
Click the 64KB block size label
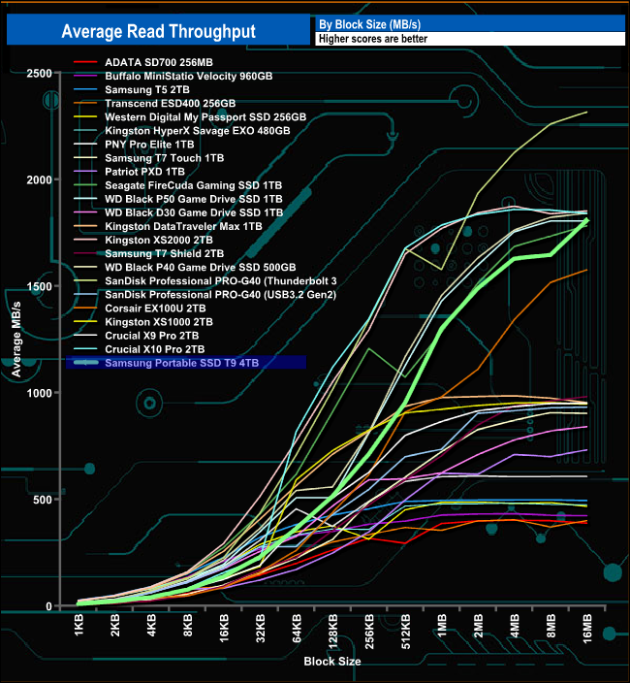tap(297, 629)
